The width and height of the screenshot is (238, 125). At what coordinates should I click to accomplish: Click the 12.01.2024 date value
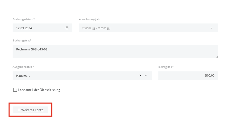tap(24, 28)
